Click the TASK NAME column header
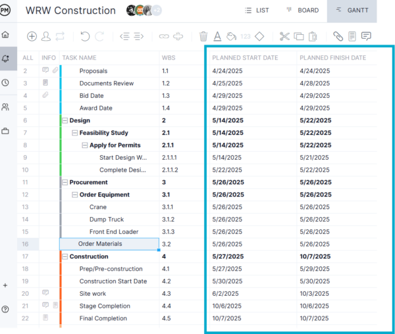This screenshot has width=395, height=334. (80, 58)
